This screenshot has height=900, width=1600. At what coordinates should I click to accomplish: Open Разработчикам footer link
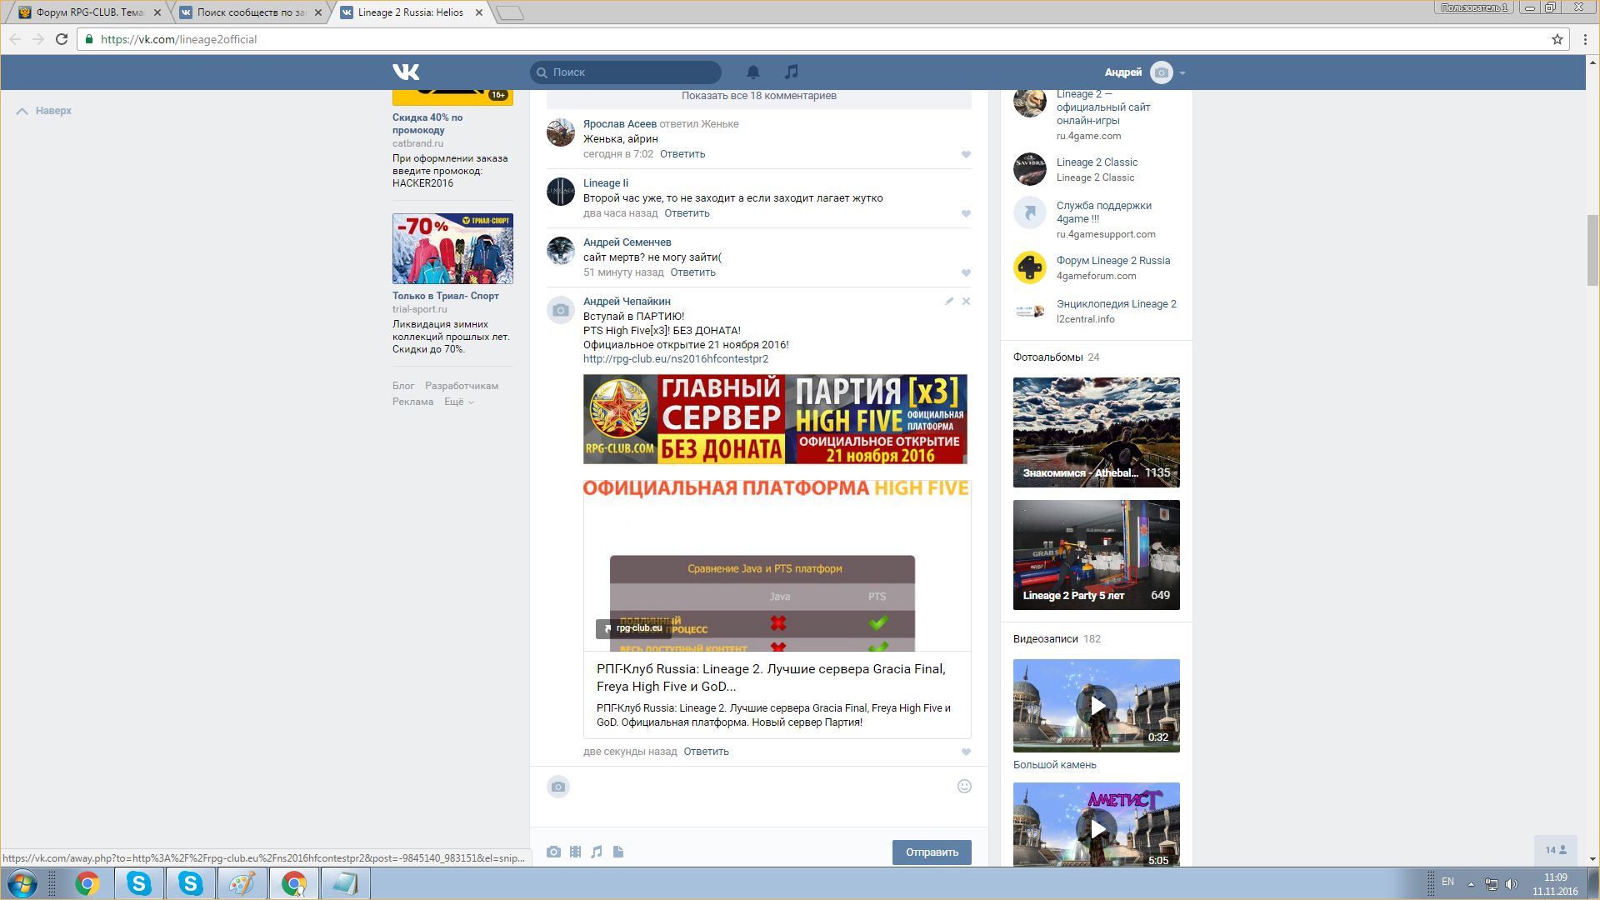[x=462, y=386]
